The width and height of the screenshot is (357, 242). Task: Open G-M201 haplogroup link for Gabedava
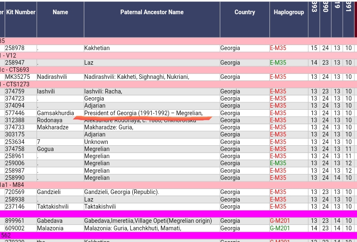pyautogui.click(x=279, y=221)
